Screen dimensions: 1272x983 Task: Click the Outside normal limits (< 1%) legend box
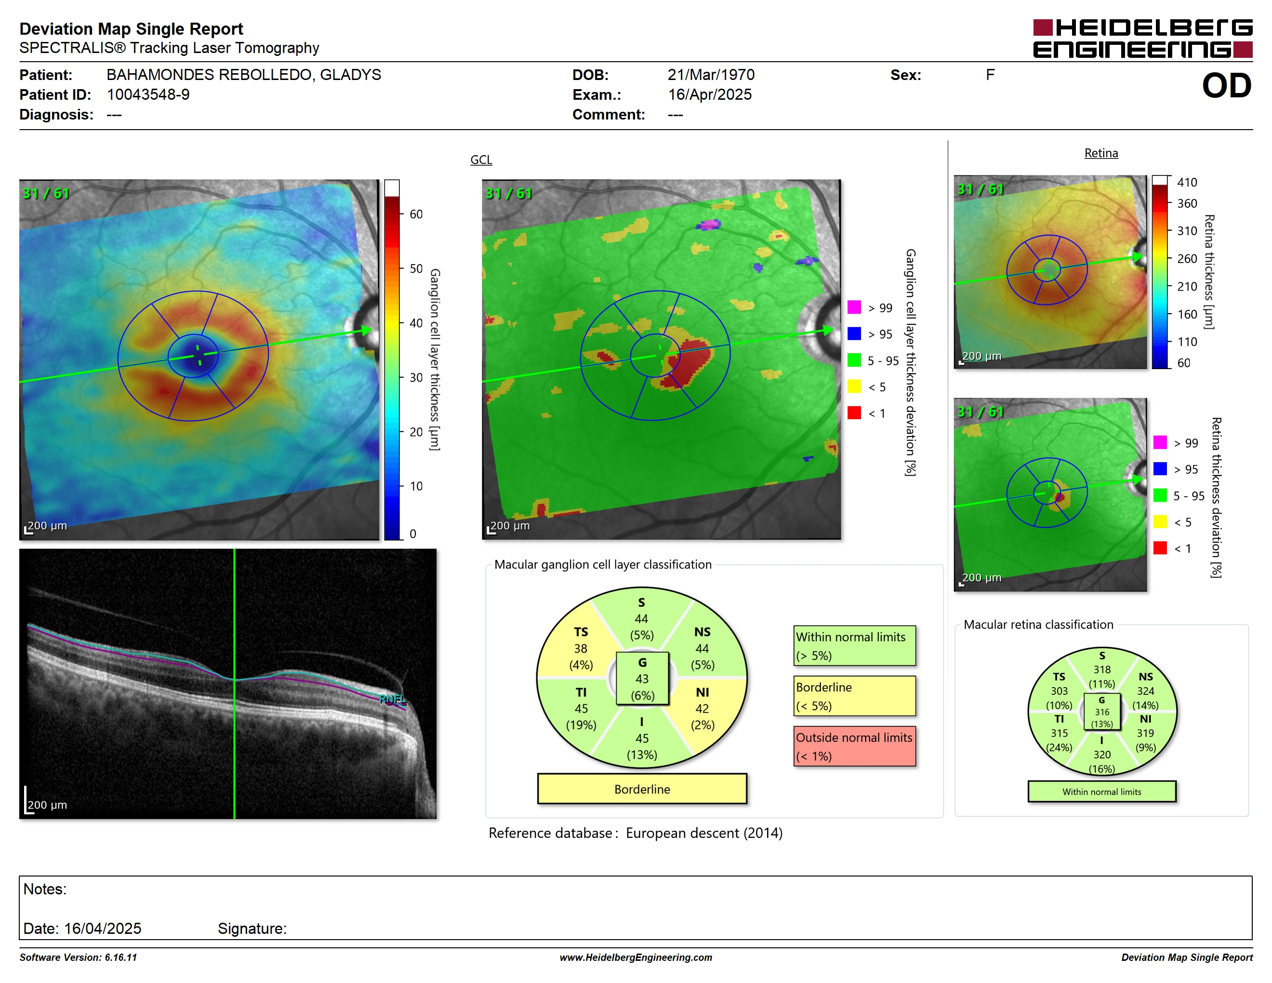pyautogui.click(x=854, y=746)
